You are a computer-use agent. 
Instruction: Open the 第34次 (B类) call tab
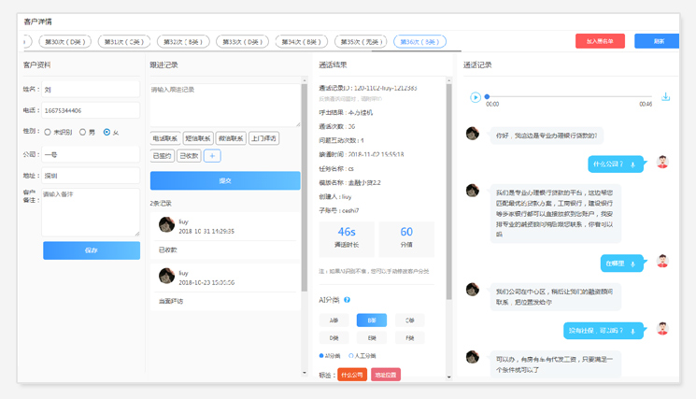coord(302,42)
